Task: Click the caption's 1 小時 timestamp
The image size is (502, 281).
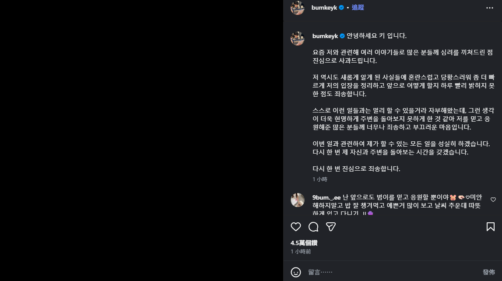Action: 319,179
